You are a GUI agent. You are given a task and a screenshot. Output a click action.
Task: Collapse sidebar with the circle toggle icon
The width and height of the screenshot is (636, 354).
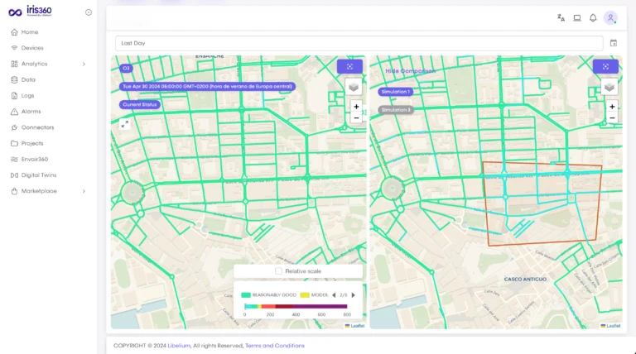89,12
